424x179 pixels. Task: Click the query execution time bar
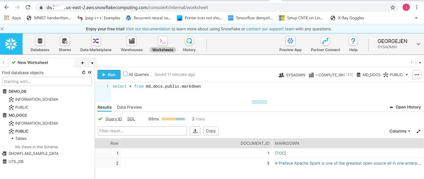point(173,119)
